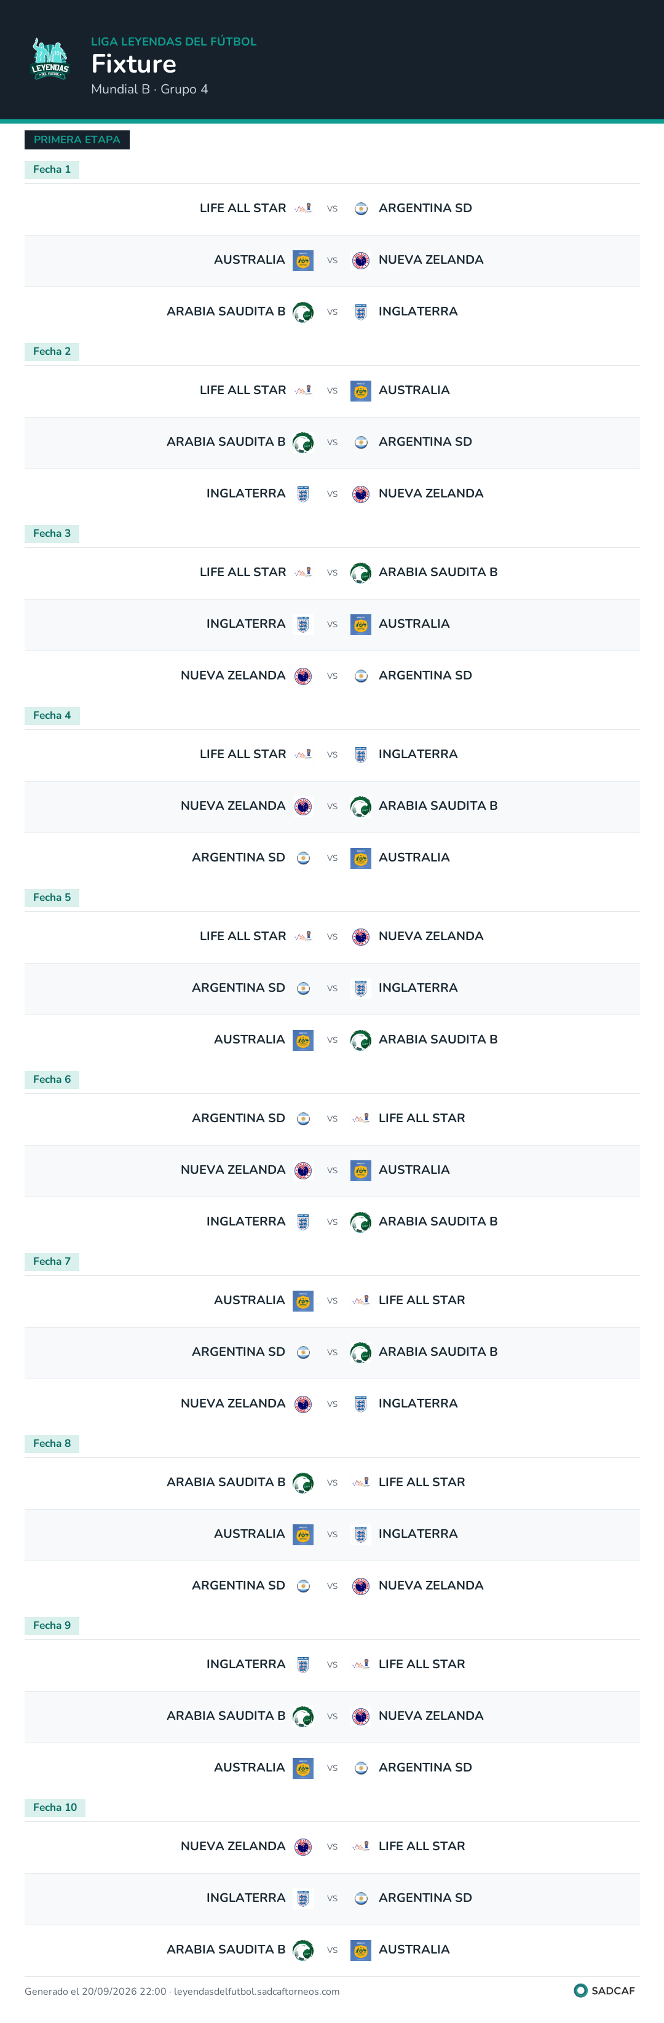Click Nueva Zelanda crest in Fecha 5 match
664x2023 pixels.
(x=361, y=937)
